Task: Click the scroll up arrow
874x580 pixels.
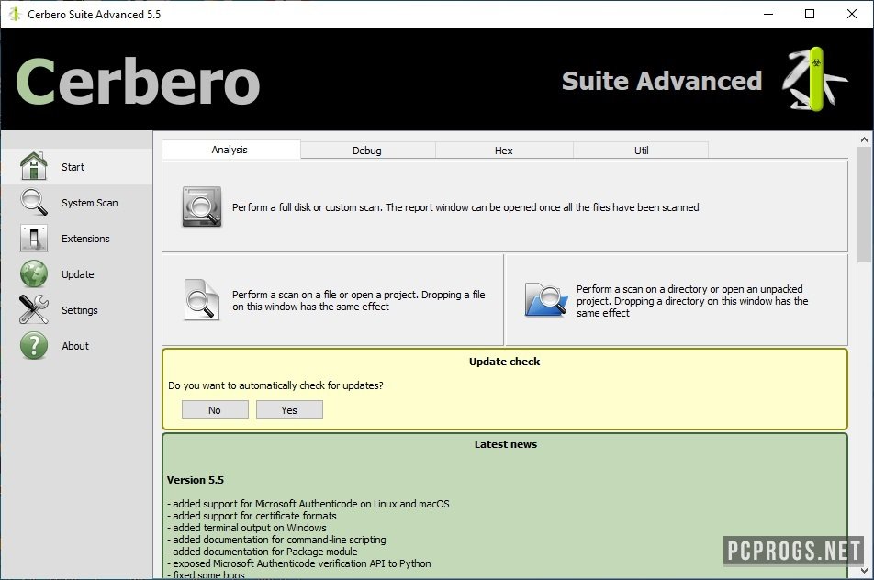Action: 864,139
